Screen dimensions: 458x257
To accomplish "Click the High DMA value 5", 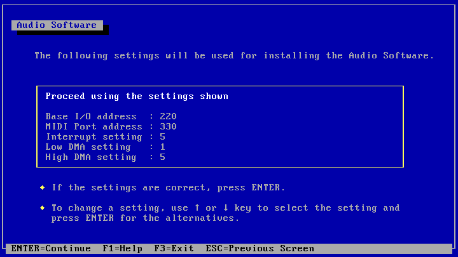I will coord(163,157).
